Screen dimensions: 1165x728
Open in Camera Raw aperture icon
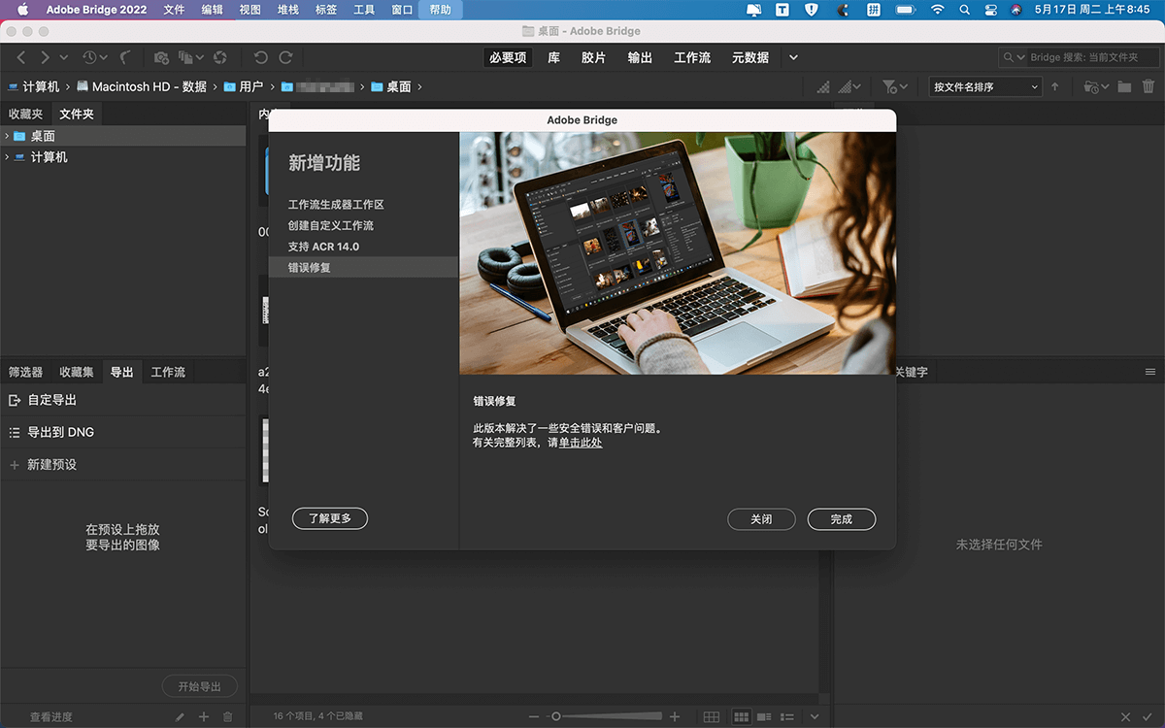220,58
